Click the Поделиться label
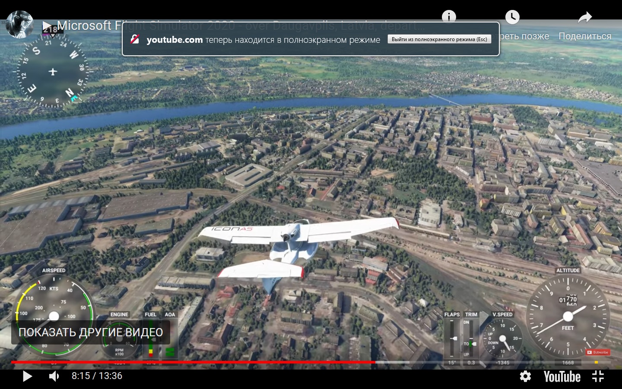Image resolution: width=622 pixels, height=389 pixels. (585, 36)
